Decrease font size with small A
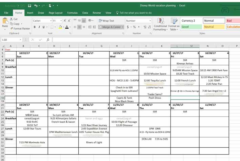The width and height of the screenshot is (240, 161). click(x=69, y=20)
